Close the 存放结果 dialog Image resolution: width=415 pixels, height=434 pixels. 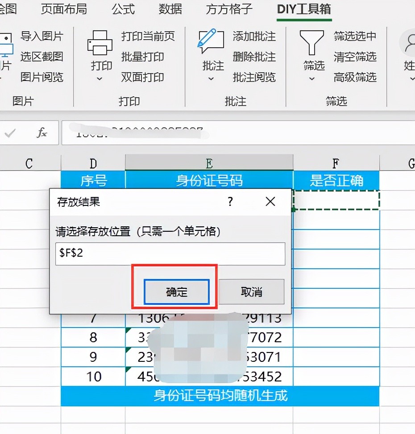(x=270, y=202)
